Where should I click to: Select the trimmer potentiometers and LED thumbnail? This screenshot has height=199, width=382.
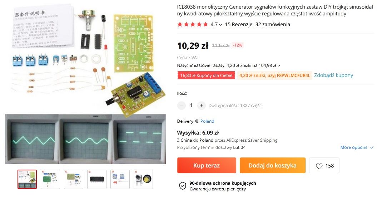(120, 179)
